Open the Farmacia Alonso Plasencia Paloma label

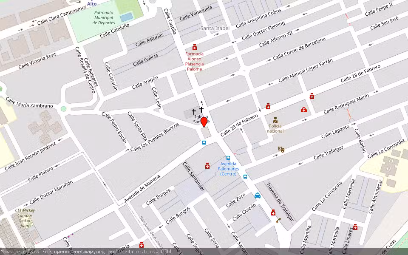[x=195, y=61]
